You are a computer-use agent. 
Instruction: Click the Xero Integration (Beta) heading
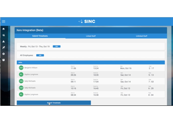(30, 30)
